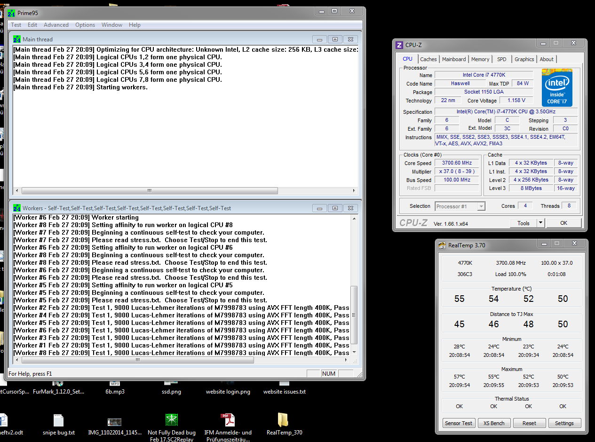Viewport: 595px width, 442px height.
Task: Click the Code Name Haswell field
Action: coord(460,83)
